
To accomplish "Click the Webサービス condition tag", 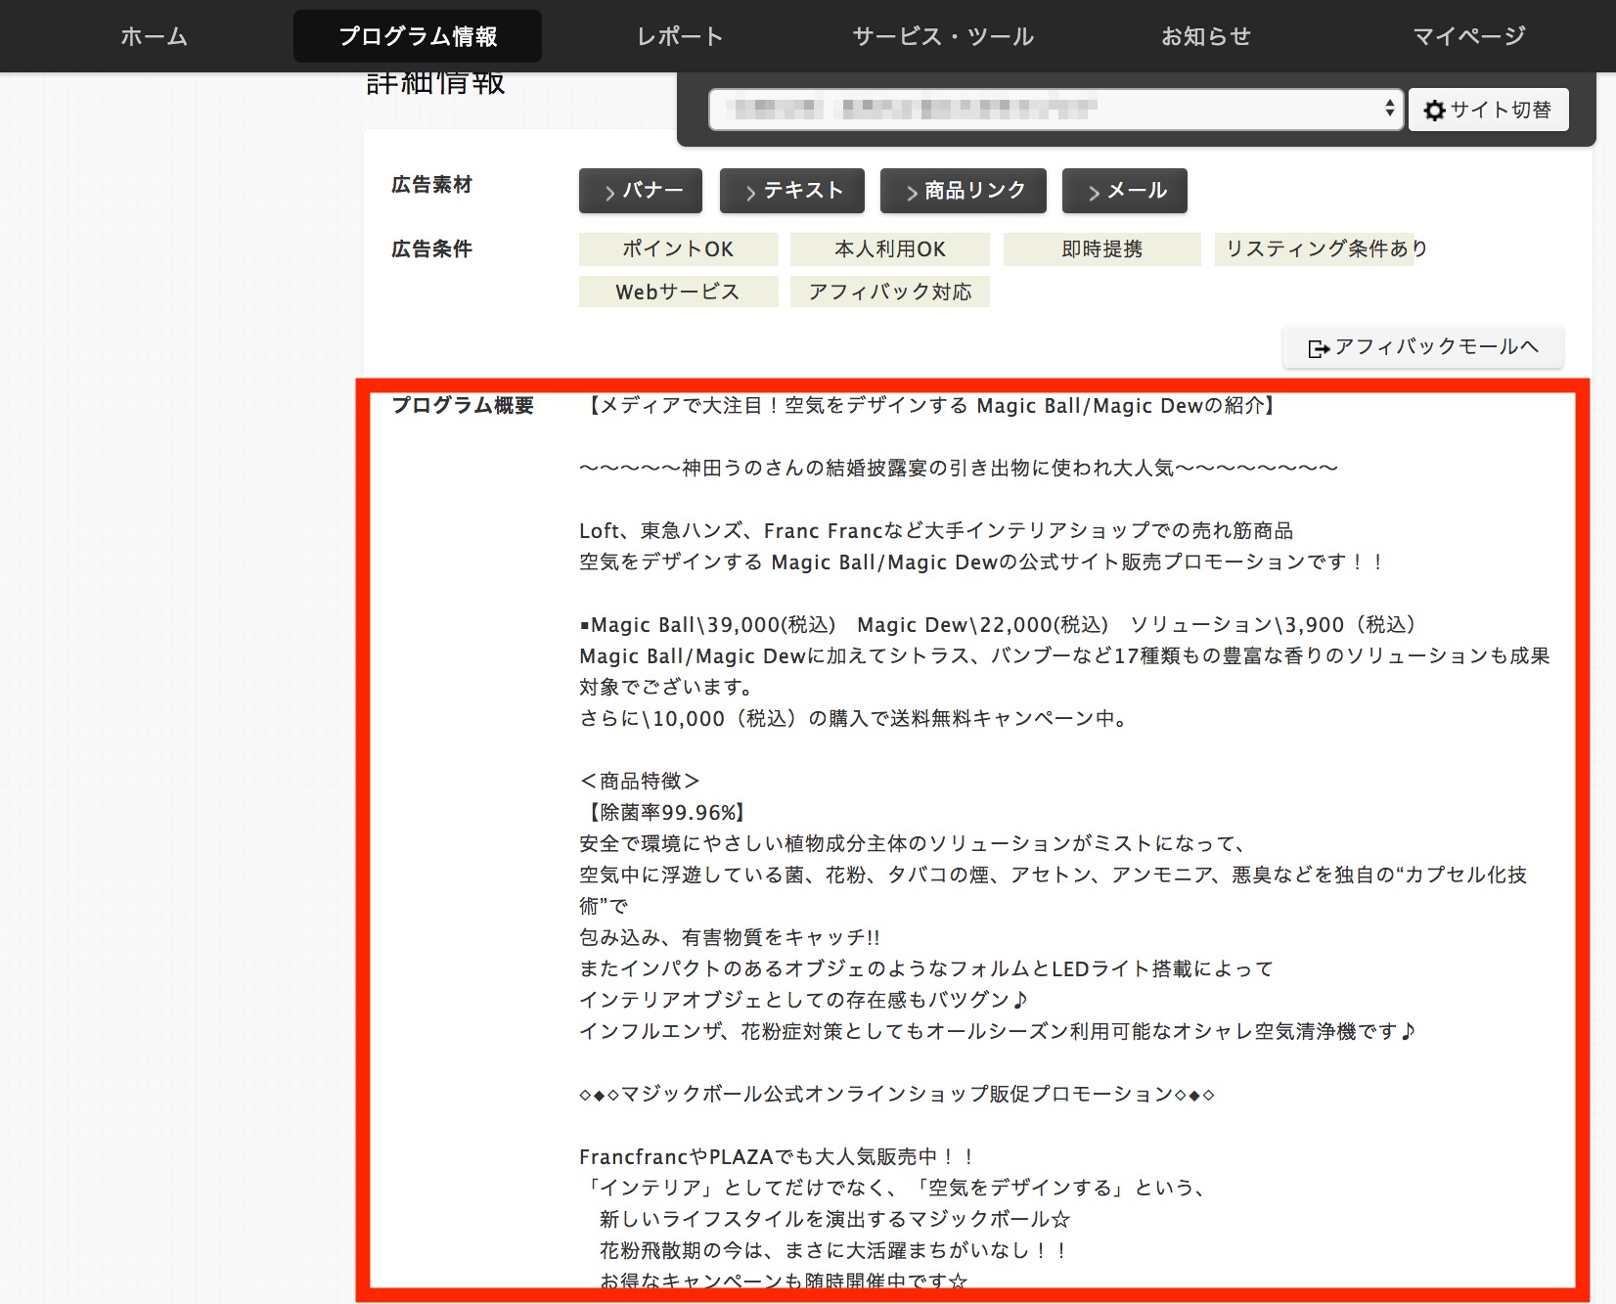I will click(679, 292).
